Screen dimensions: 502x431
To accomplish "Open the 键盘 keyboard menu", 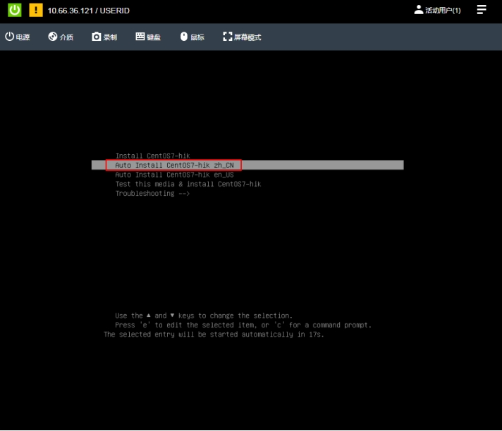I will [x=148, y=37].
